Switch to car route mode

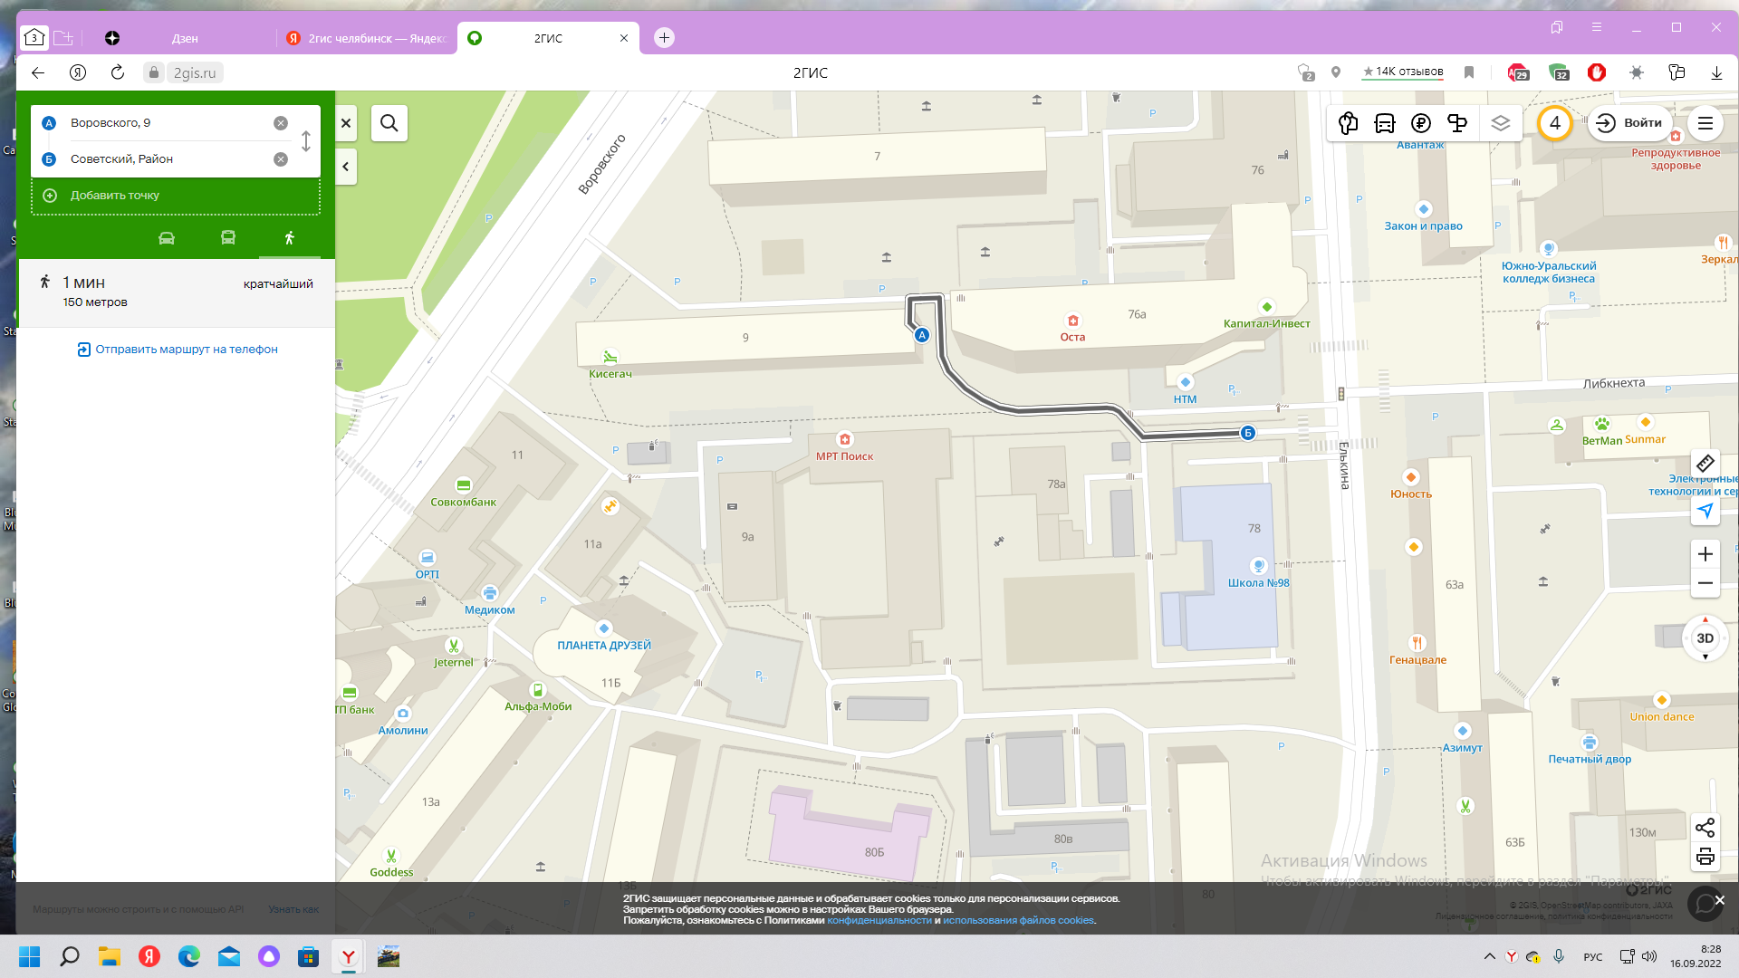pos(167,238)
